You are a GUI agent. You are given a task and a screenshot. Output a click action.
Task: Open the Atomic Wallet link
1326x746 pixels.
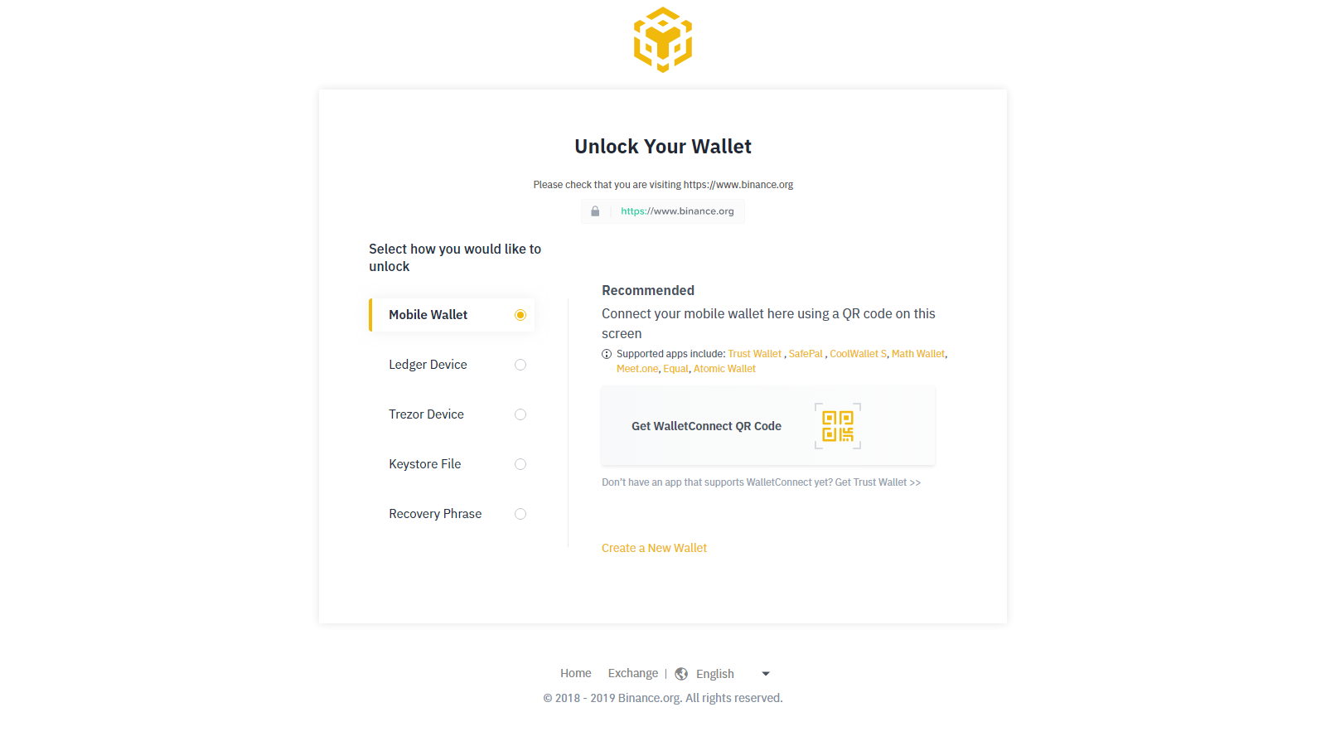[x=724, y=369]
